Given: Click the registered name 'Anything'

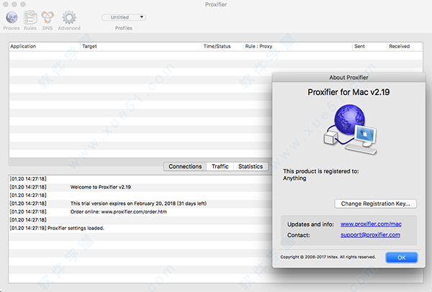Looking at the screenshot, I should [294, 178].
